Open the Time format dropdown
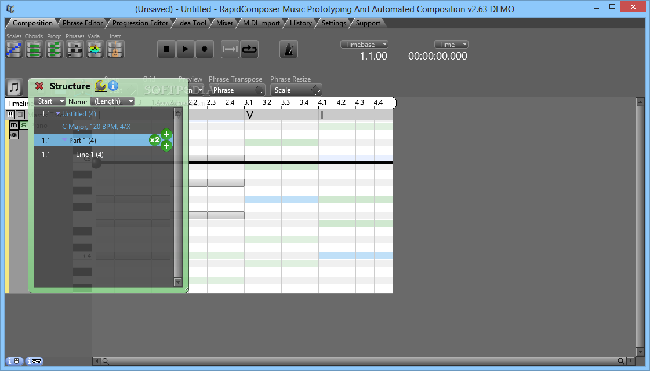Viewport: 650px width, 371px height. [451, 44]
